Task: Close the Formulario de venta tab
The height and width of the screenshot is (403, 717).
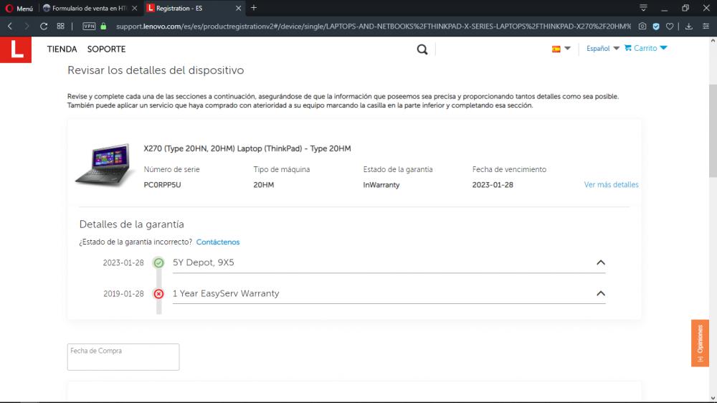Action: (x=135, y=8)
